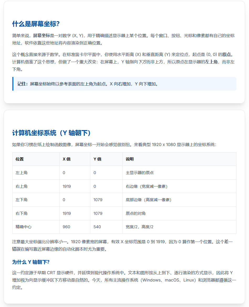Image resolution: width=249 pixels, height=307 pixels.
Task: Click Y value 1079 in 右下角 row
Action: [106, 214]
